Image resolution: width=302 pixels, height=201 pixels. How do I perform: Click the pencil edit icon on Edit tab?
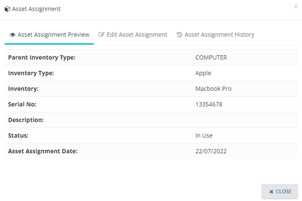coord(101,35)
